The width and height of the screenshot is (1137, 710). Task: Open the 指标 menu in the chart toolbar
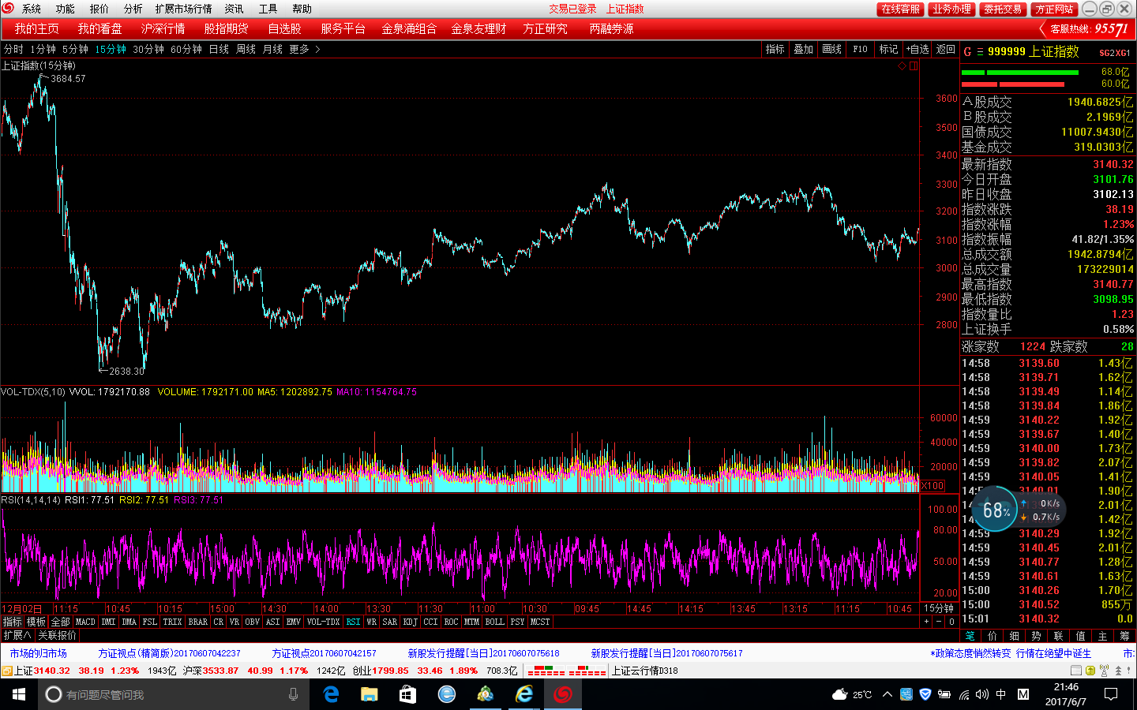(775, 49)
